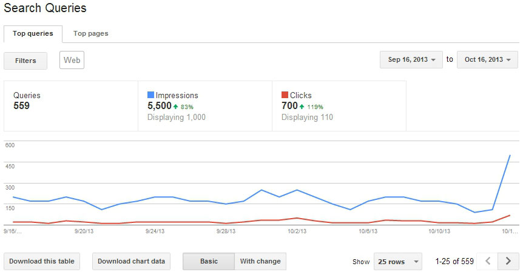Viewport: 523px width, 272px height.
Task: Go to previous page of results
Action: (x=487, y=261)
